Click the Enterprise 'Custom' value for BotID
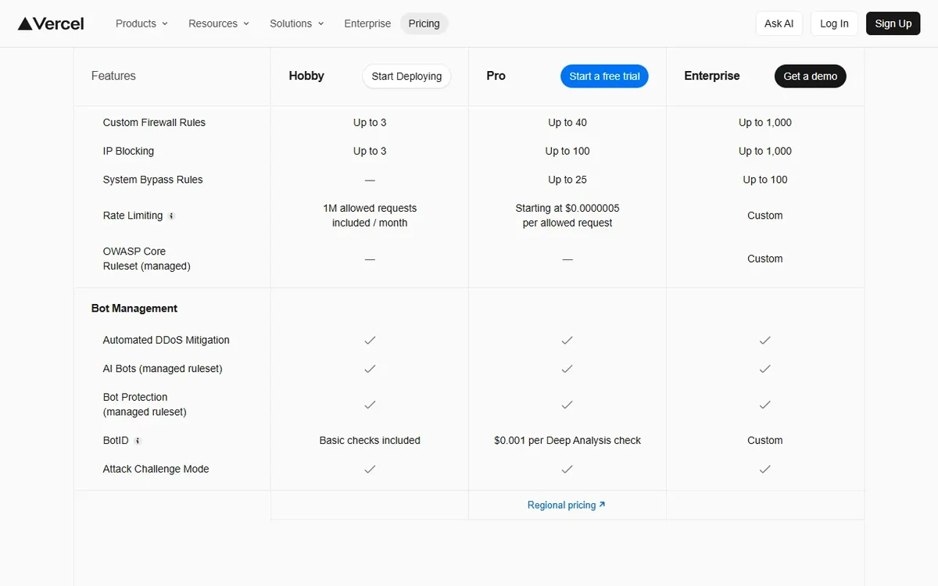 coord(765,441)
